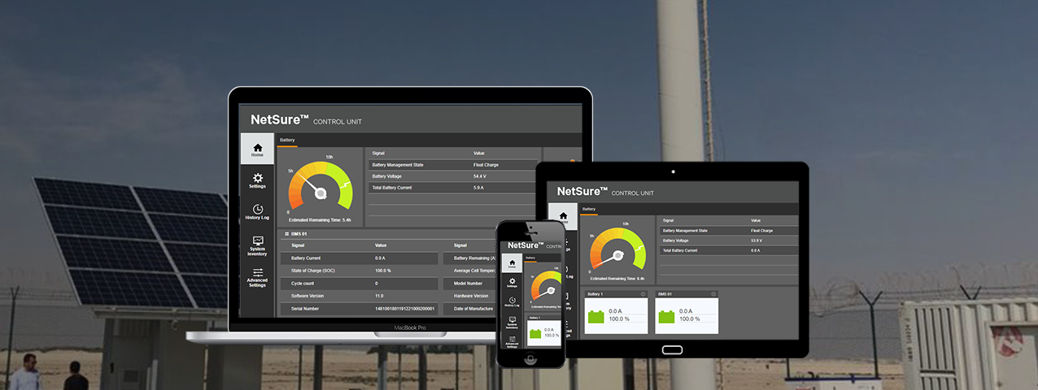This screenshot has width=1038, height=390.
Task: Tap System Inventory in the phone sidebar
Action: 512,323
